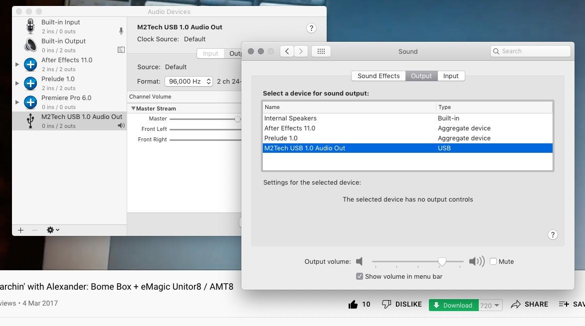The width and height of the screenshot is (585, 326).
Task: Collapse the Master Stream section
Action: point(133,109)
